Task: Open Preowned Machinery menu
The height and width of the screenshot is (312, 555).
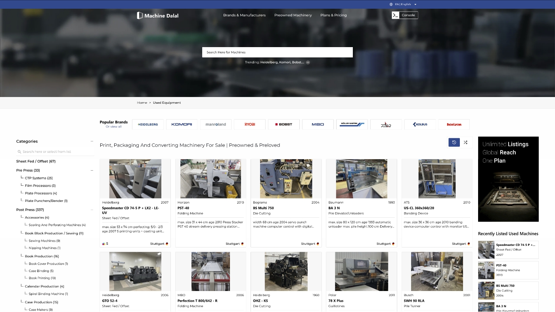Action: pos(293,15)
